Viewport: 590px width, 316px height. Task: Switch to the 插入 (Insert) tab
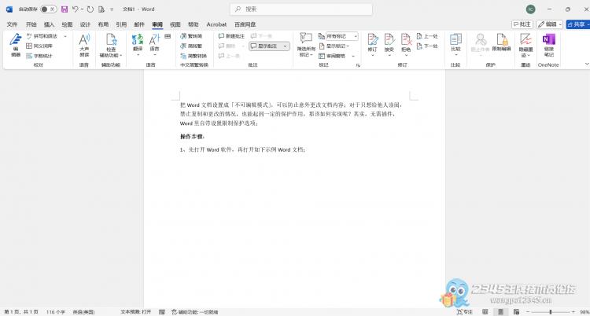[x=49, y=24]
